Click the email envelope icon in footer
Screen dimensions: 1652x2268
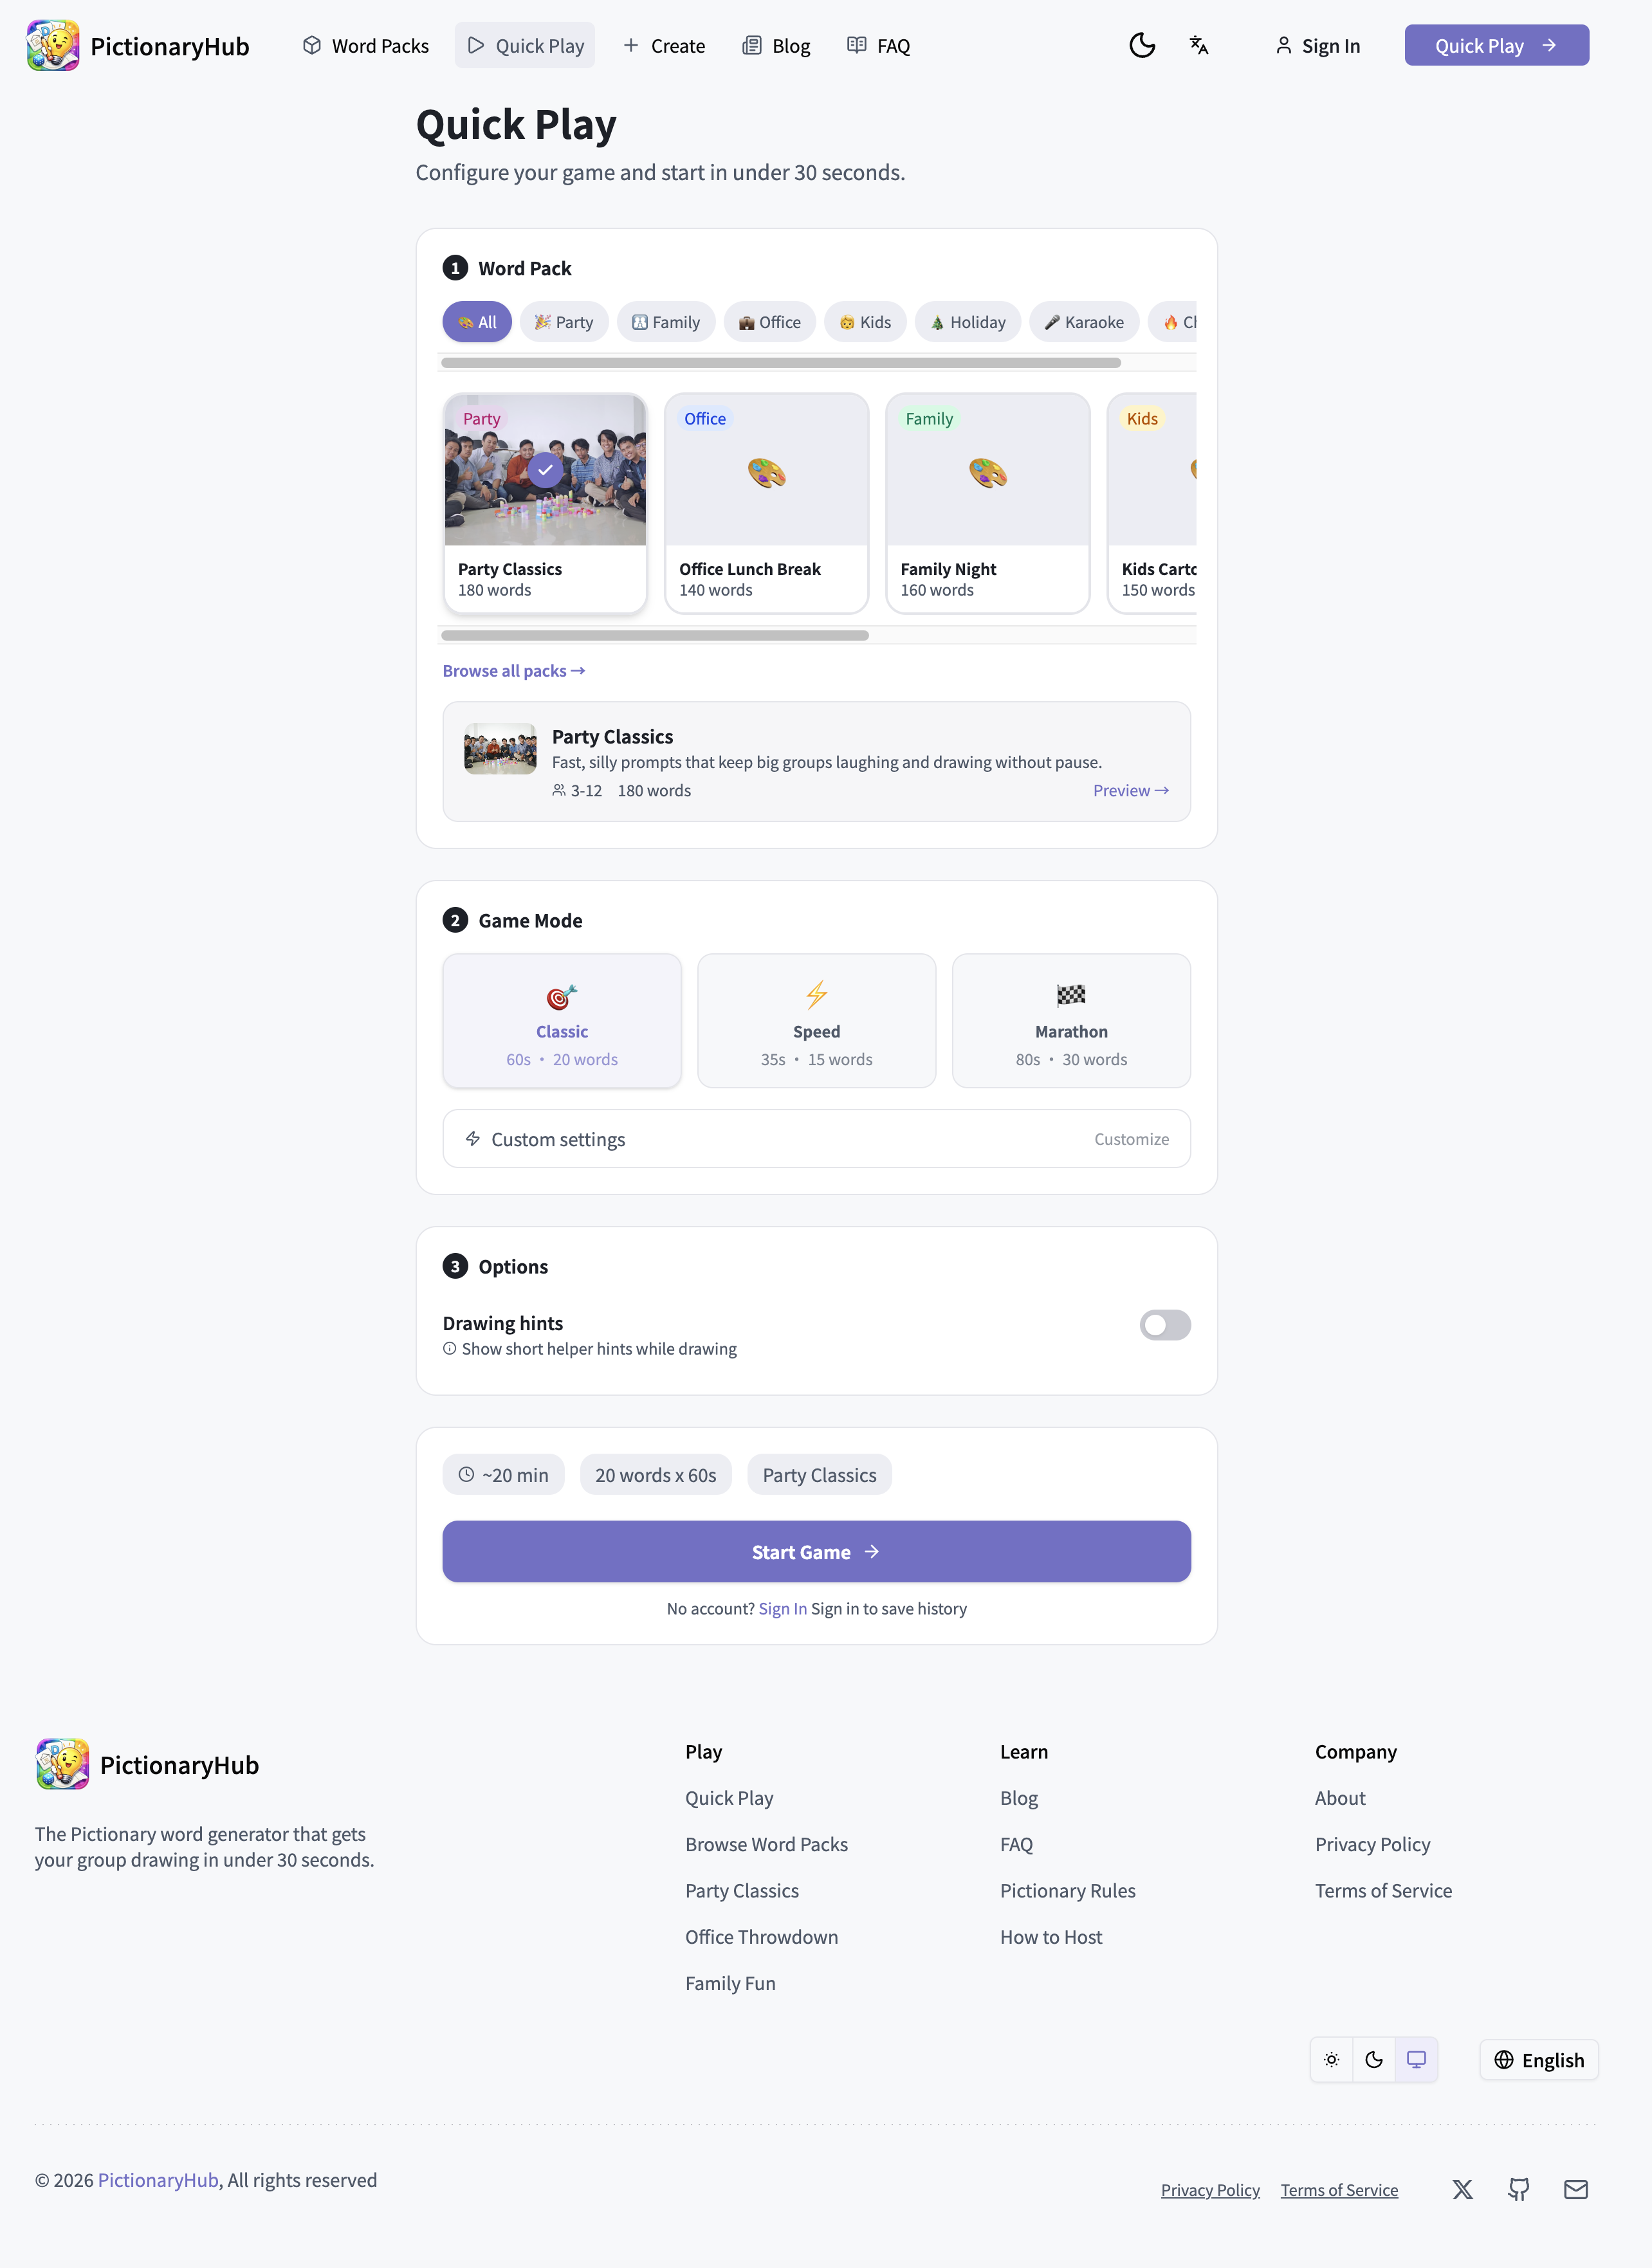(x=1576, y=2189)
